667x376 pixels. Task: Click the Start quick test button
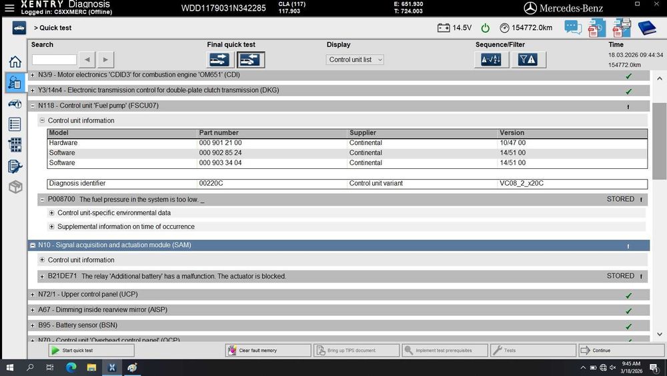91,351
